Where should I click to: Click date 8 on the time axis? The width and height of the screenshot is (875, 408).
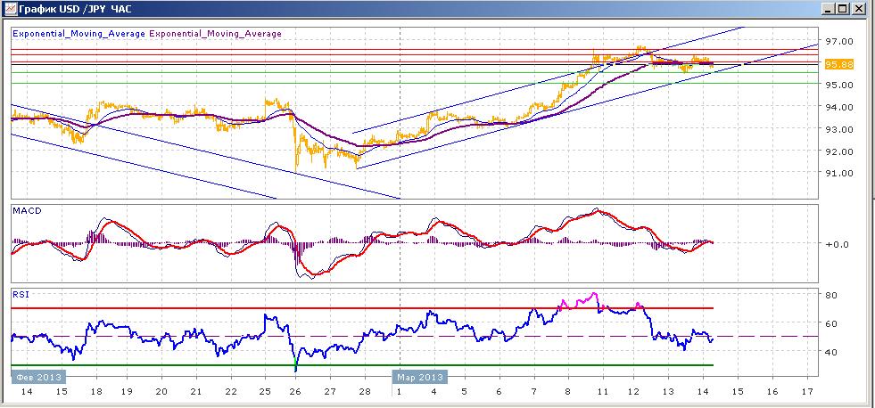click(568, 392)
